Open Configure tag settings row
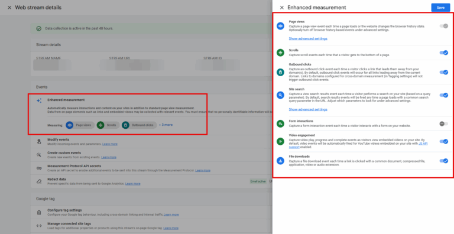Screen dimensions: 454x234 [151, 212]
